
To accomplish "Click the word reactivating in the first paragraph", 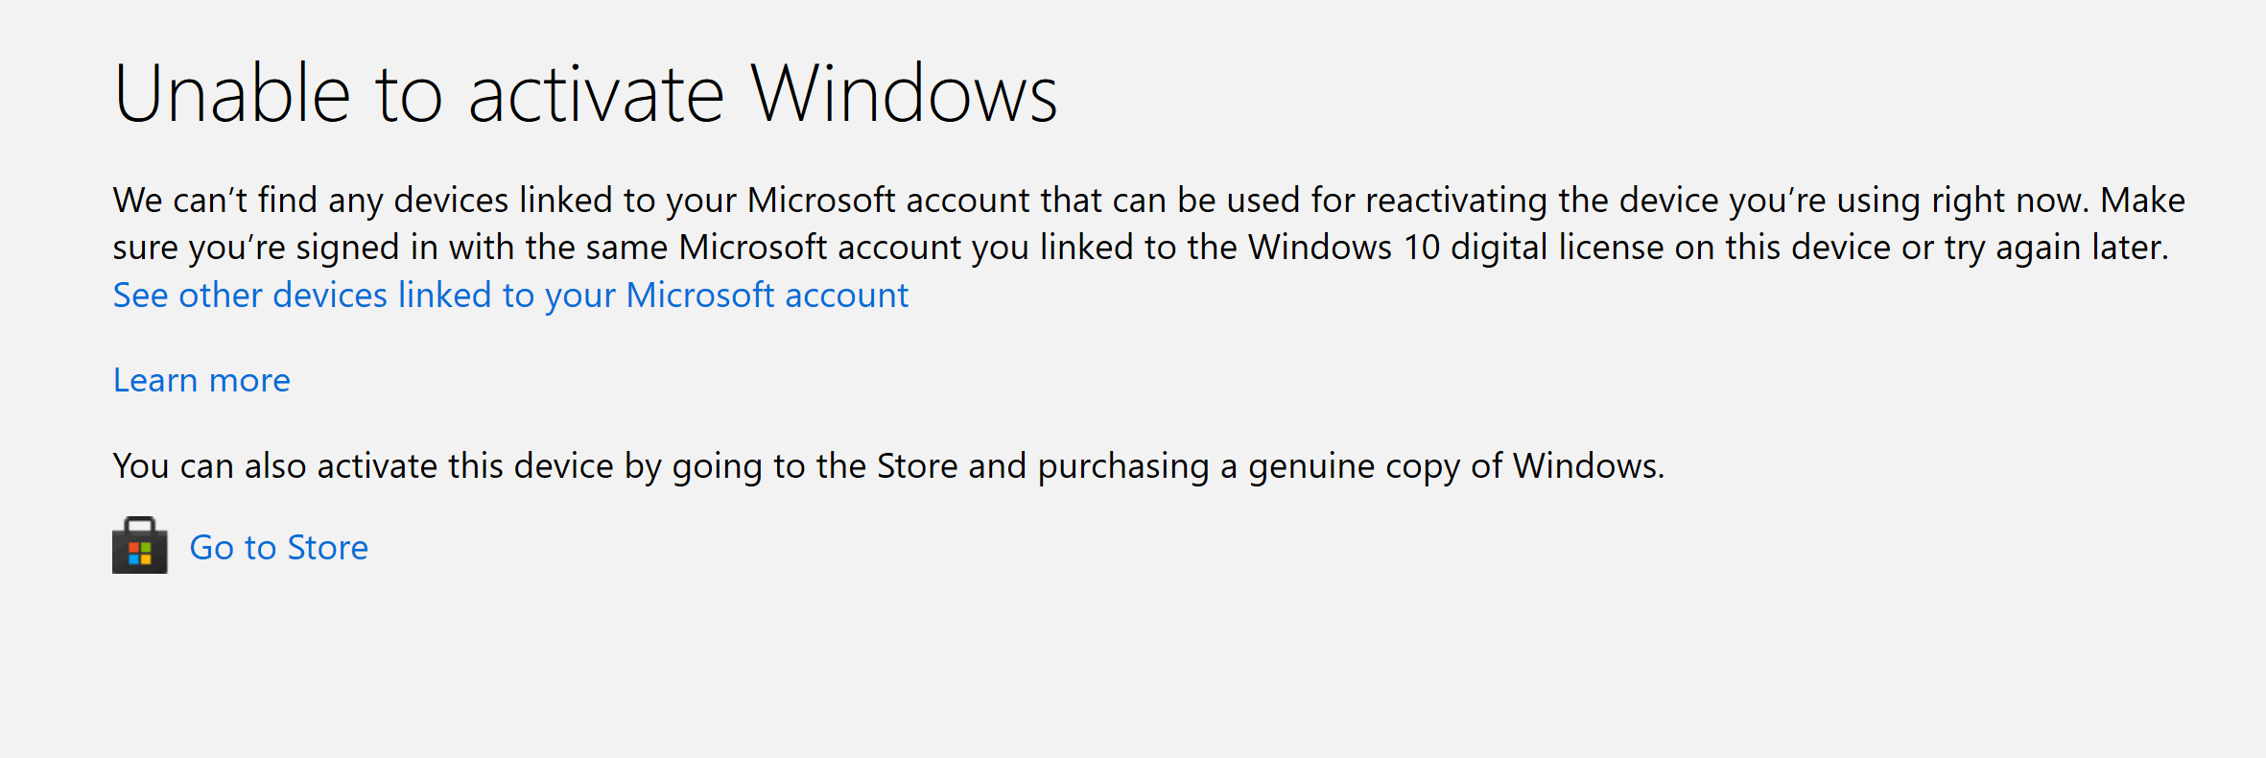I will point(1456,201).
